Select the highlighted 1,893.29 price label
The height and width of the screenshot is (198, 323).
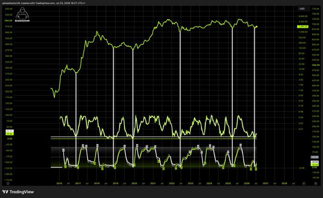coord(303,27)
